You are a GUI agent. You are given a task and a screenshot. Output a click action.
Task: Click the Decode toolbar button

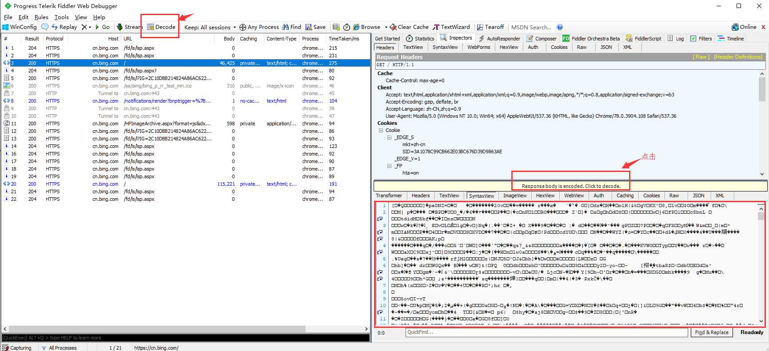click(x=161, y=27)
